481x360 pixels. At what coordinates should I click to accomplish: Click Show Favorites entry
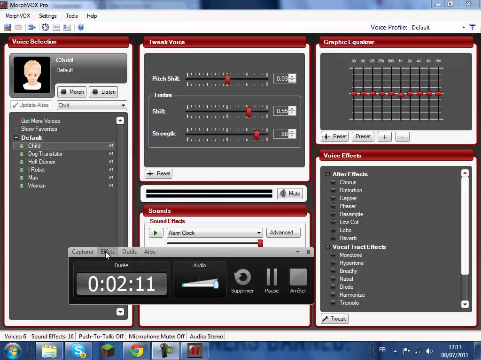[x=39, y=129]
